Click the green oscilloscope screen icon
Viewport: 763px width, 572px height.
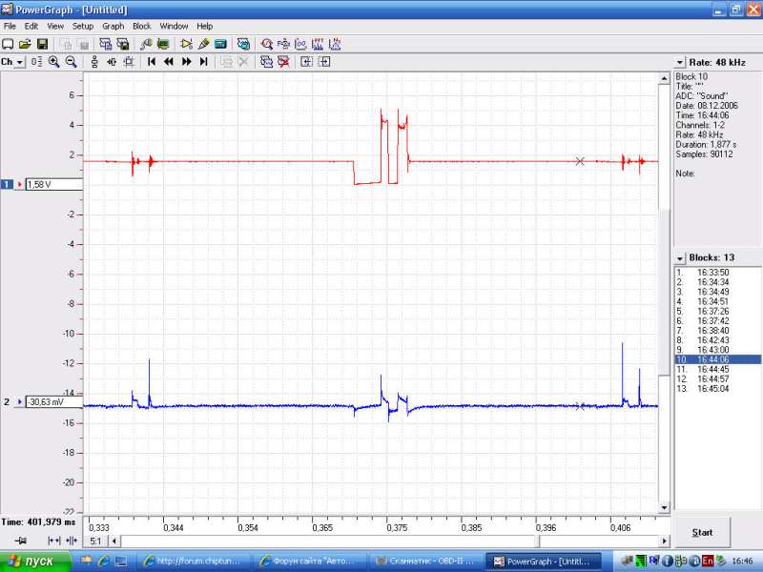pyautogui.click(x=163, y=45)
